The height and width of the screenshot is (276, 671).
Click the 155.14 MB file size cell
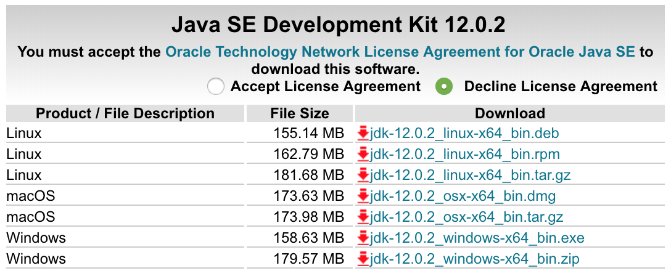(x=300, y=134)
